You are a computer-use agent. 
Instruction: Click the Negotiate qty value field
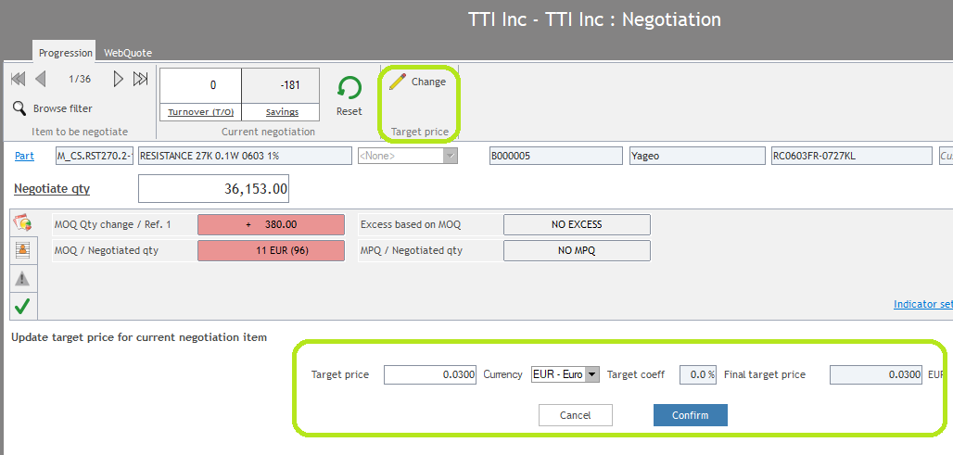[213, 189]
